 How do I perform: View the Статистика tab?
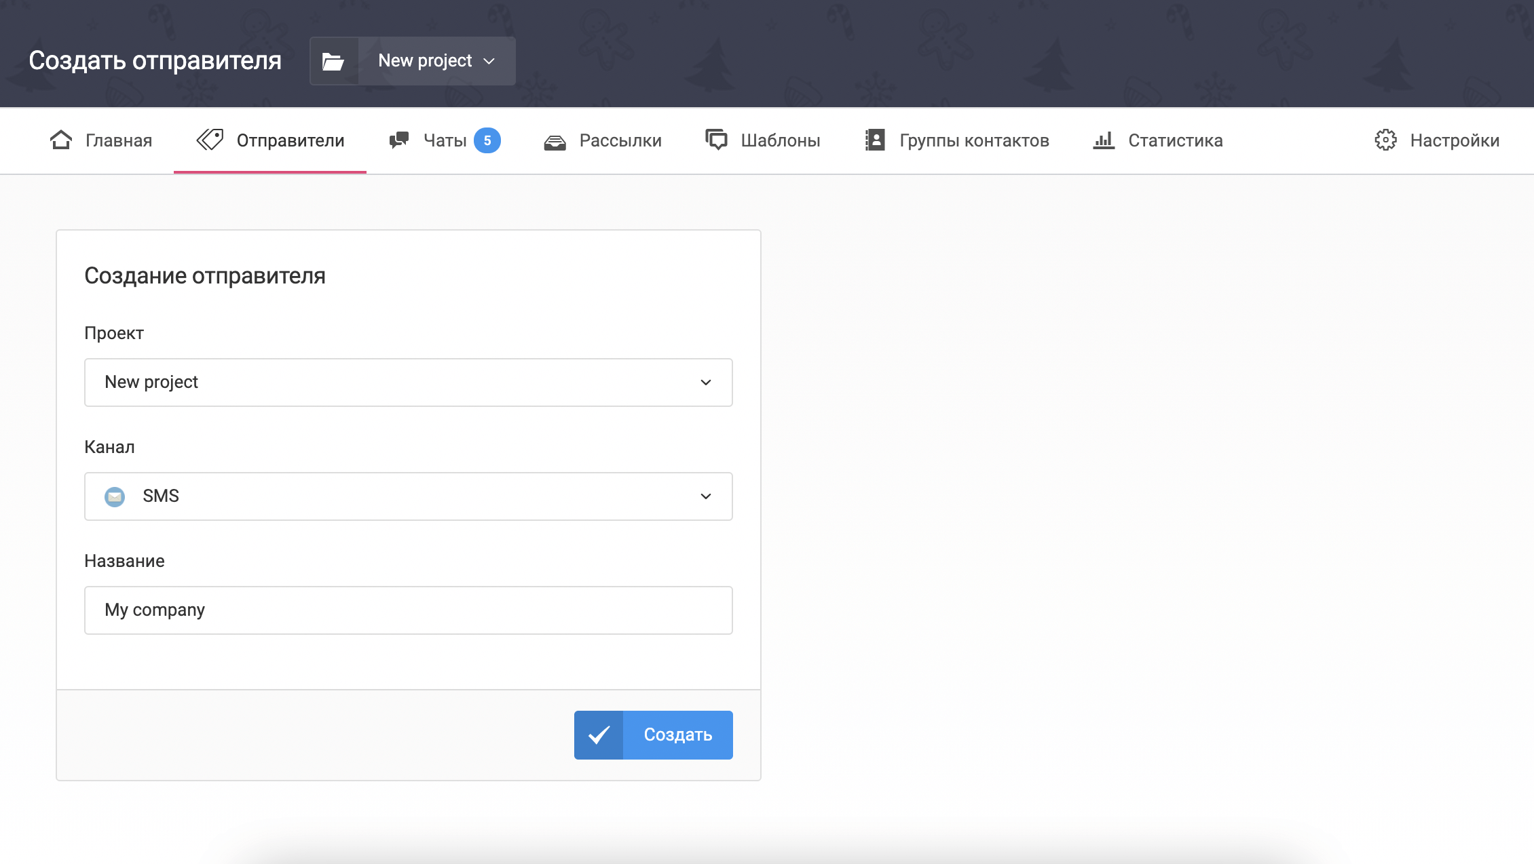tap(1158, 140)
